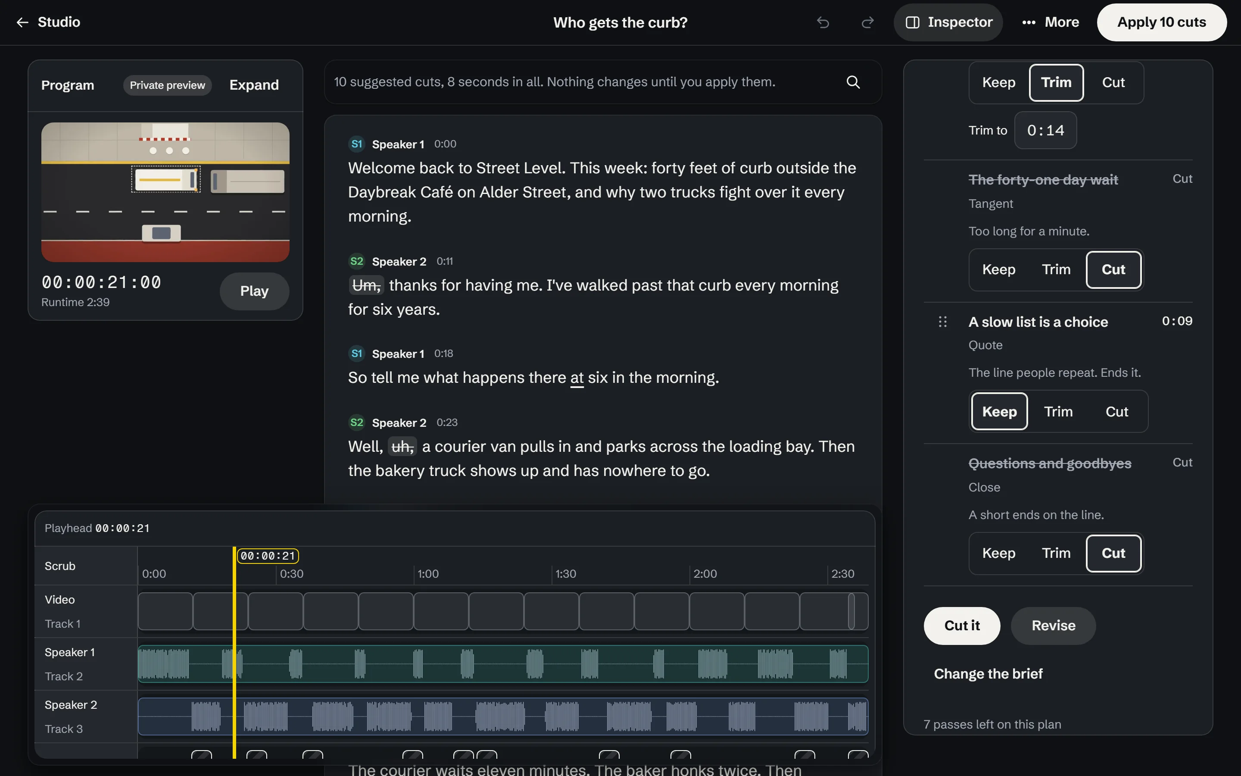Click the struck-through word Um, in the transcript
The width and height of the screenshot is (1241, 776).
pyautogui.click(x=366, y=285)
